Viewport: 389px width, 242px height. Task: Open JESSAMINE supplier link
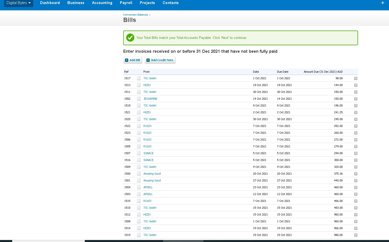point(150,99)
